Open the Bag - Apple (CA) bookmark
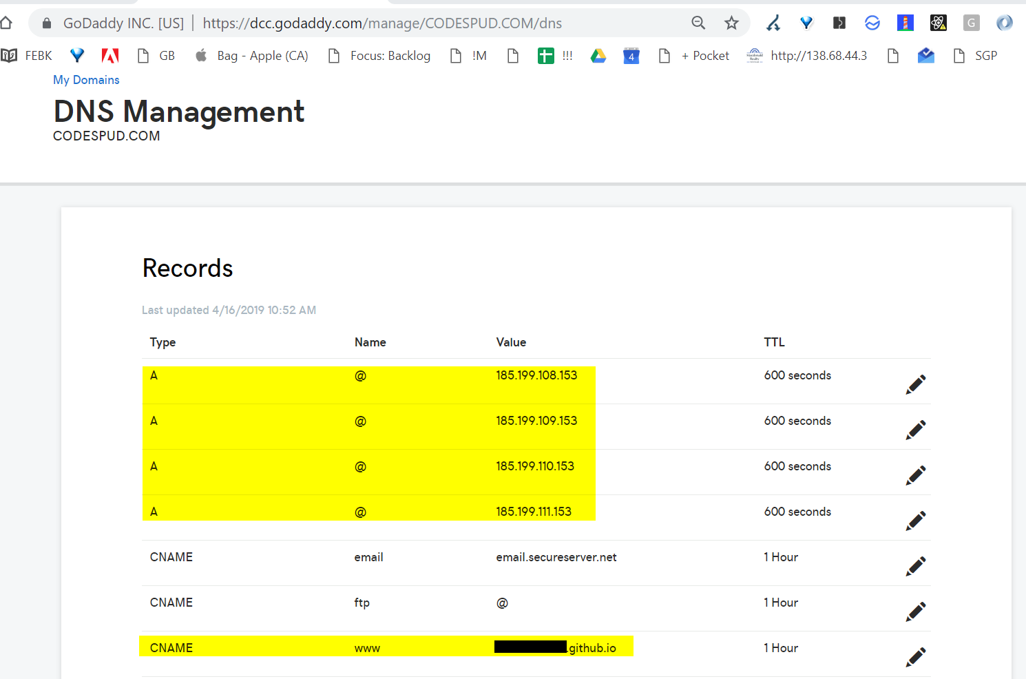This screenshot has width=1026, height=679. (251, 56)
